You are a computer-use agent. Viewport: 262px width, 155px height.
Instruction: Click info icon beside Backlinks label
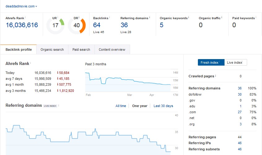(x=110, y=18)
